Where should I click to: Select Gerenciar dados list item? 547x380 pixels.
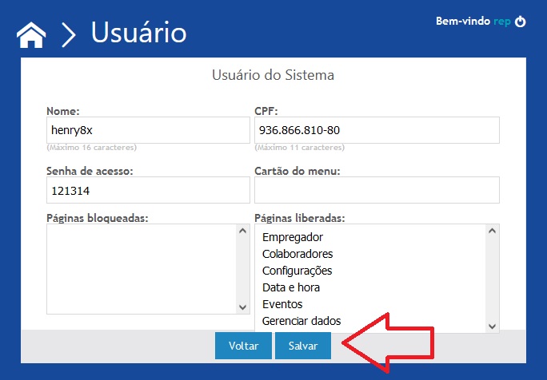[372, 321]
